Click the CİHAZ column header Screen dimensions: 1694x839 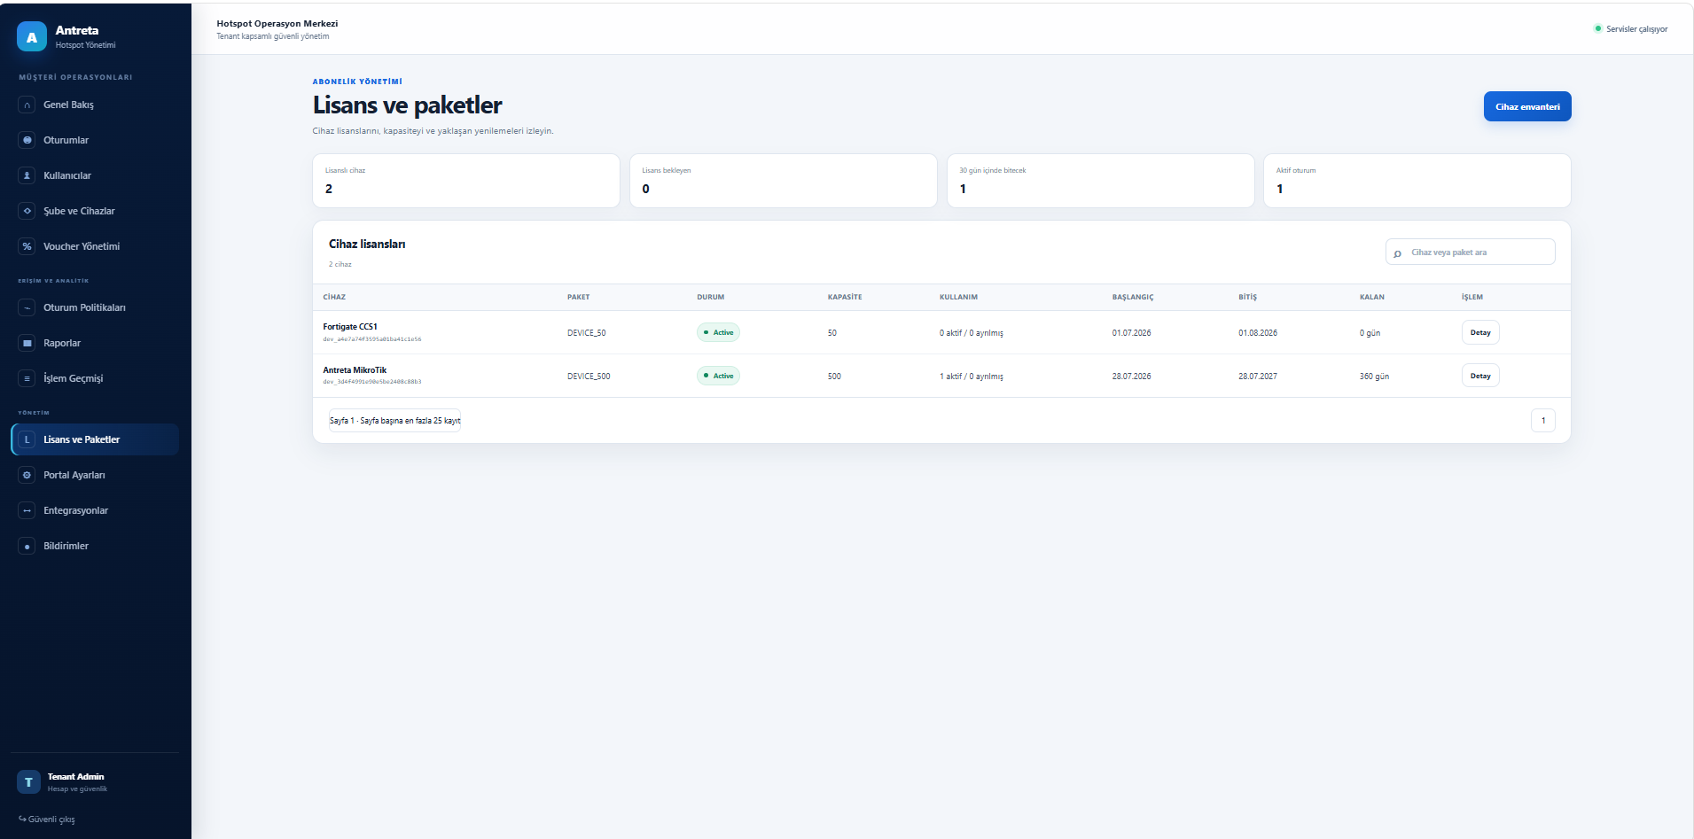pyautogui.click(x=334, y=297)
